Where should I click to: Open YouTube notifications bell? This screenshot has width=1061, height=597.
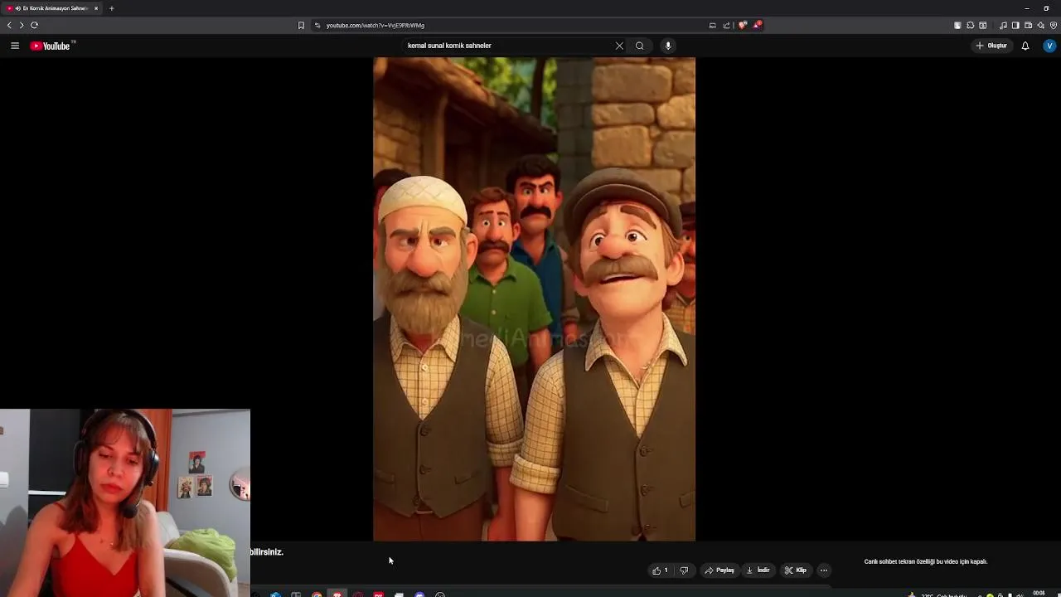pos(1025,46)
